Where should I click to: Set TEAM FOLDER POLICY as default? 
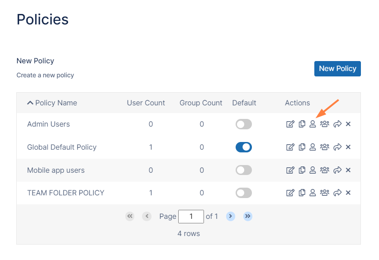click(x=244, y=193)
